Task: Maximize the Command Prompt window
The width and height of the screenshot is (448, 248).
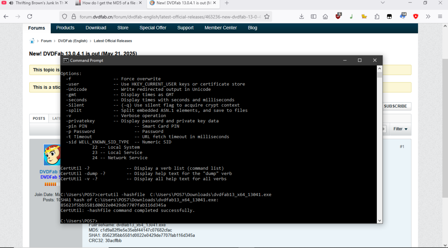Action: pos(359,60)
